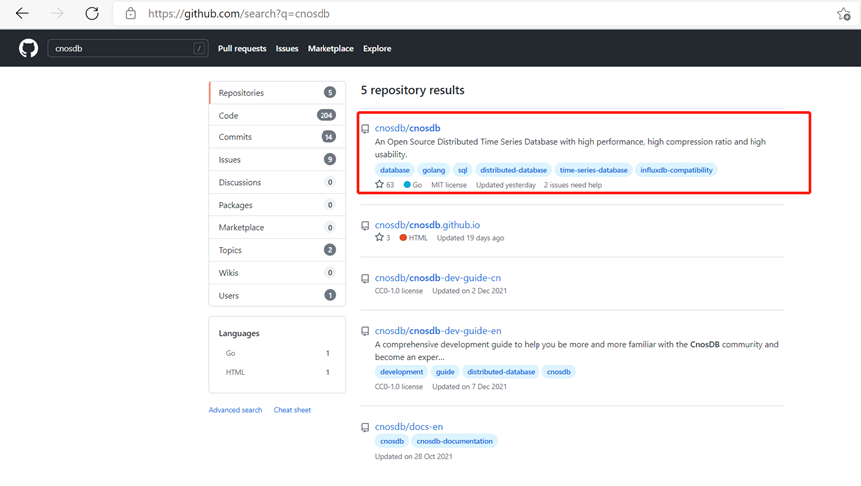
Task: Click the time-series-database topic tag
Action: pos(593,170)
